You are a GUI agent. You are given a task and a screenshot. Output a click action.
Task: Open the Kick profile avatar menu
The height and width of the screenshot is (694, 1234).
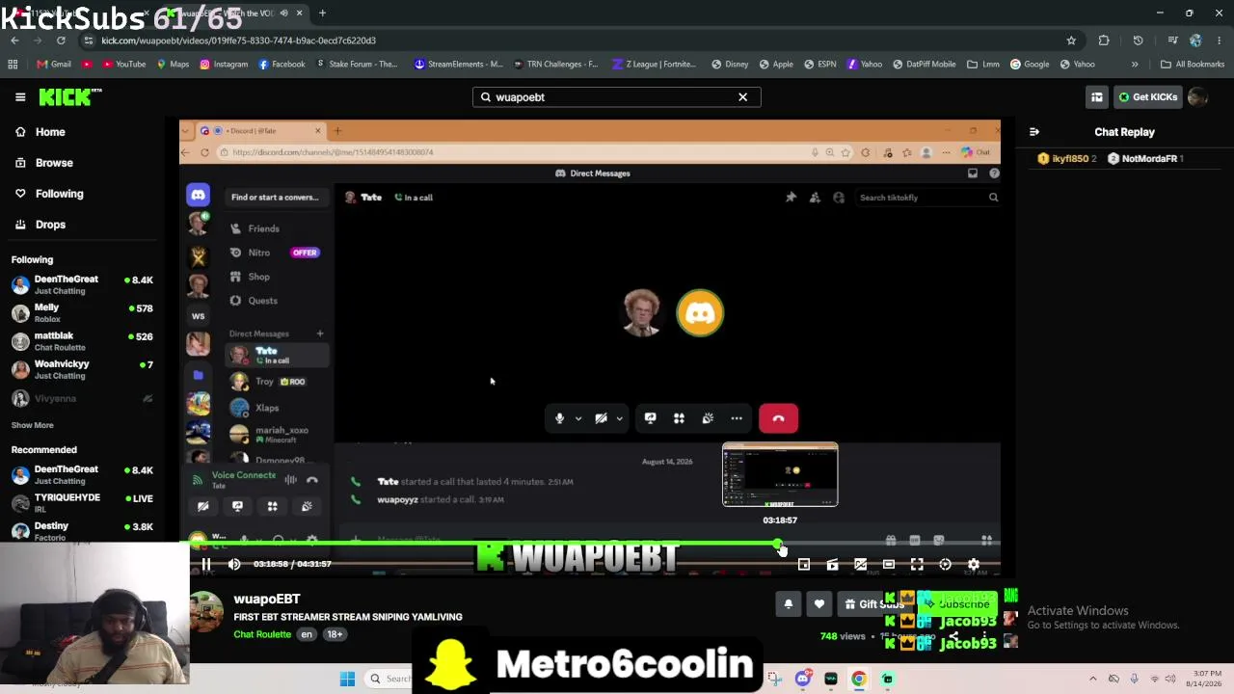coord(1198,97)
